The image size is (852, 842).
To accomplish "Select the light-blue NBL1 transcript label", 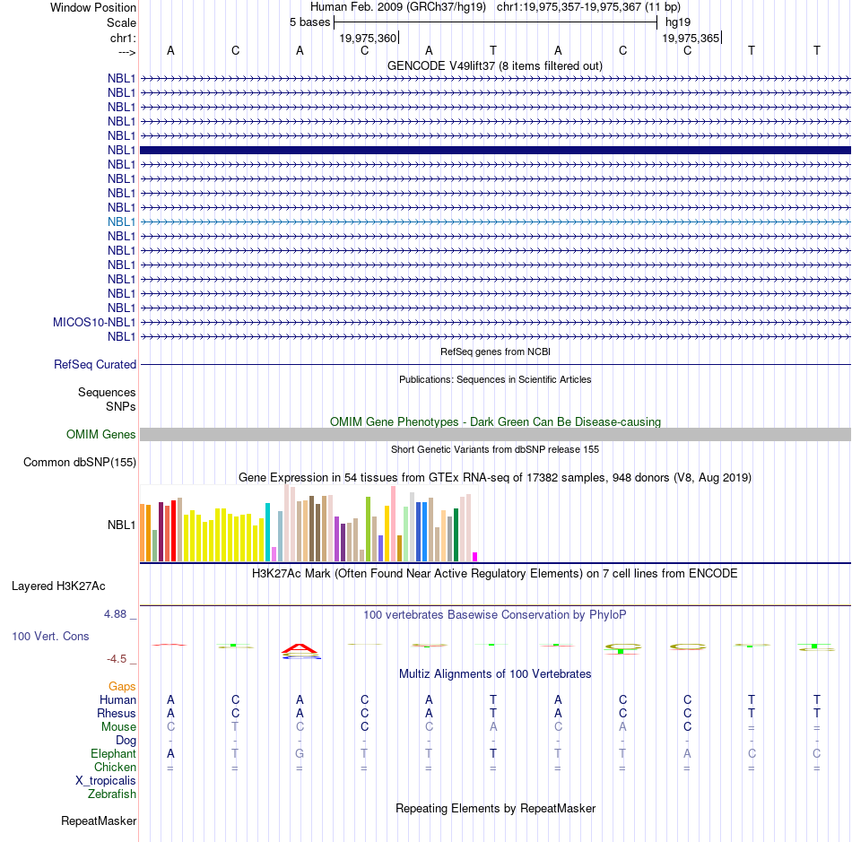I will coord(121,221).
